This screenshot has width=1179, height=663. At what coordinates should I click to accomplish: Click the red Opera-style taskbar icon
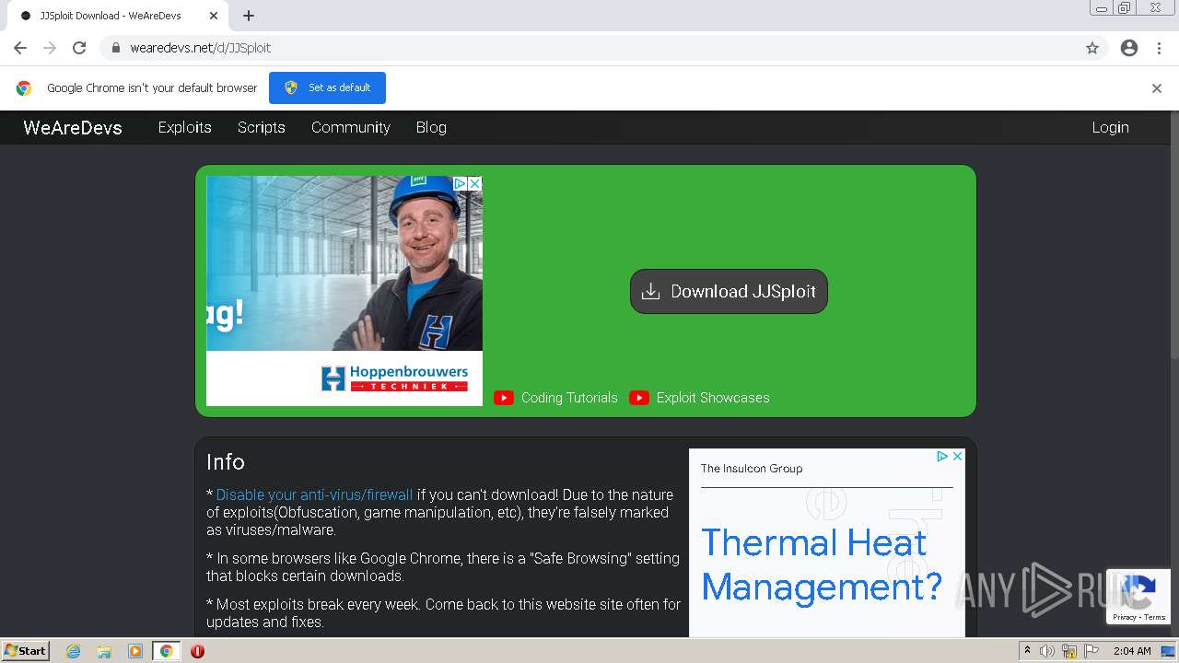(197, 651)
